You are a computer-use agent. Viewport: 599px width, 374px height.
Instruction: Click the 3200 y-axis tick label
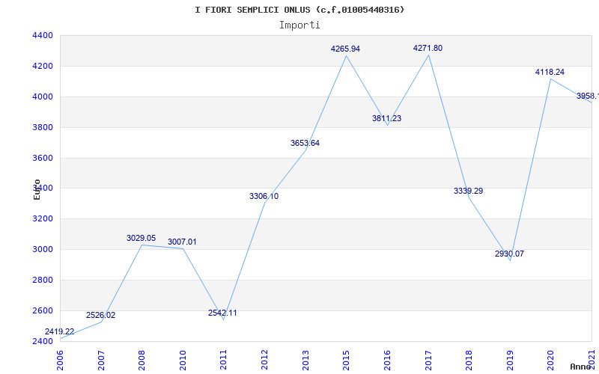click(41, 219)
